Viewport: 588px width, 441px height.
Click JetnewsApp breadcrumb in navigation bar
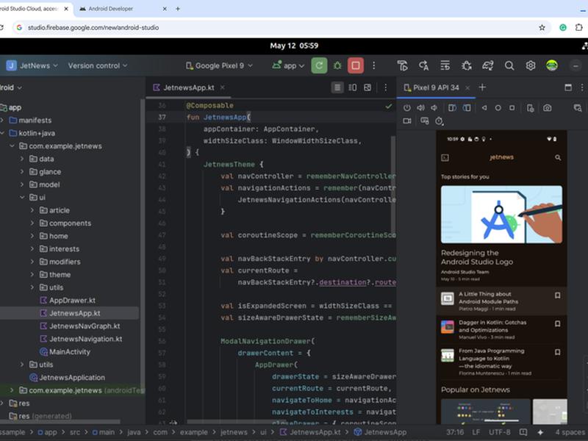[381, 432]
